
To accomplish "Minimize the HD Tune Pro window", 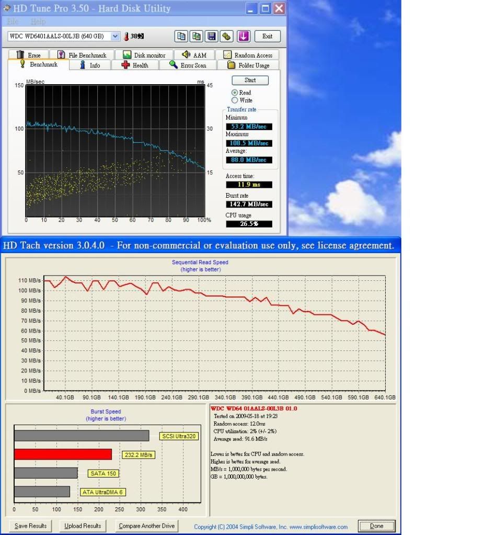I will coord(251,8).
